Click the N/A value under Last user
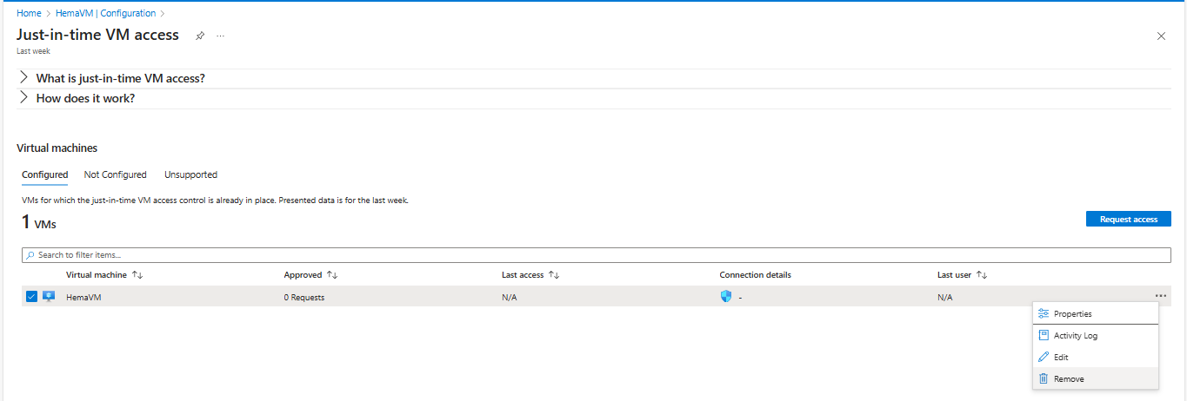The width and height of the screenshot is (1187, 401). (x=945, y=297)
